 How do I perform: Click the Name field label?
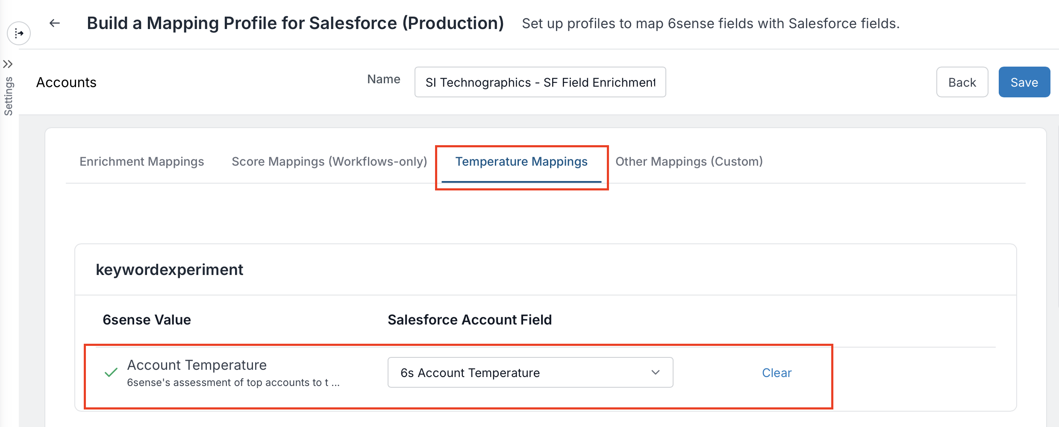pos(384,79)
